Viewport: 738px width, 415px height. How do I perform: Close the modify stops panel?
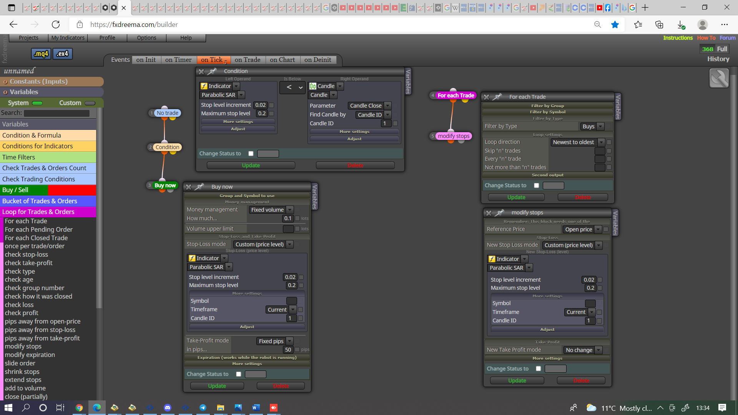click(x=489, y=213)
